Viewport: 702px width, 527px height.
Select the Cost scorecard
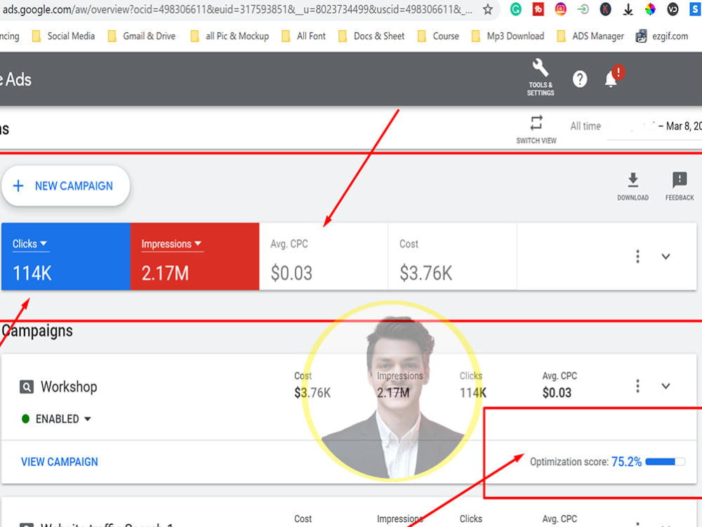click(453, 256)
